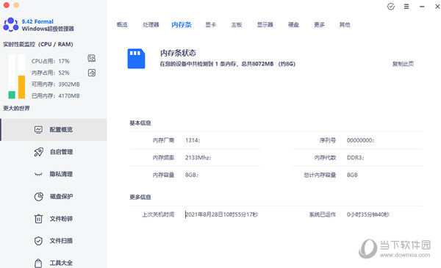Click the green CPU usage bar
The image size is (441, 268).
tap(12, 95)
